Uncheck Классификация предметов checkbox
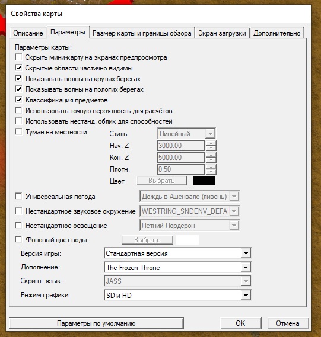This screenshot has height=337, width=321. (x=18, y=100)
